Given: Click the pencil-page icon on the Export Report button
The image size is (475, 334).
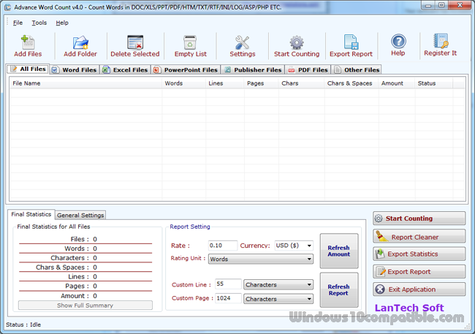Looking at the screenshot, I should (x=381, y=272).
